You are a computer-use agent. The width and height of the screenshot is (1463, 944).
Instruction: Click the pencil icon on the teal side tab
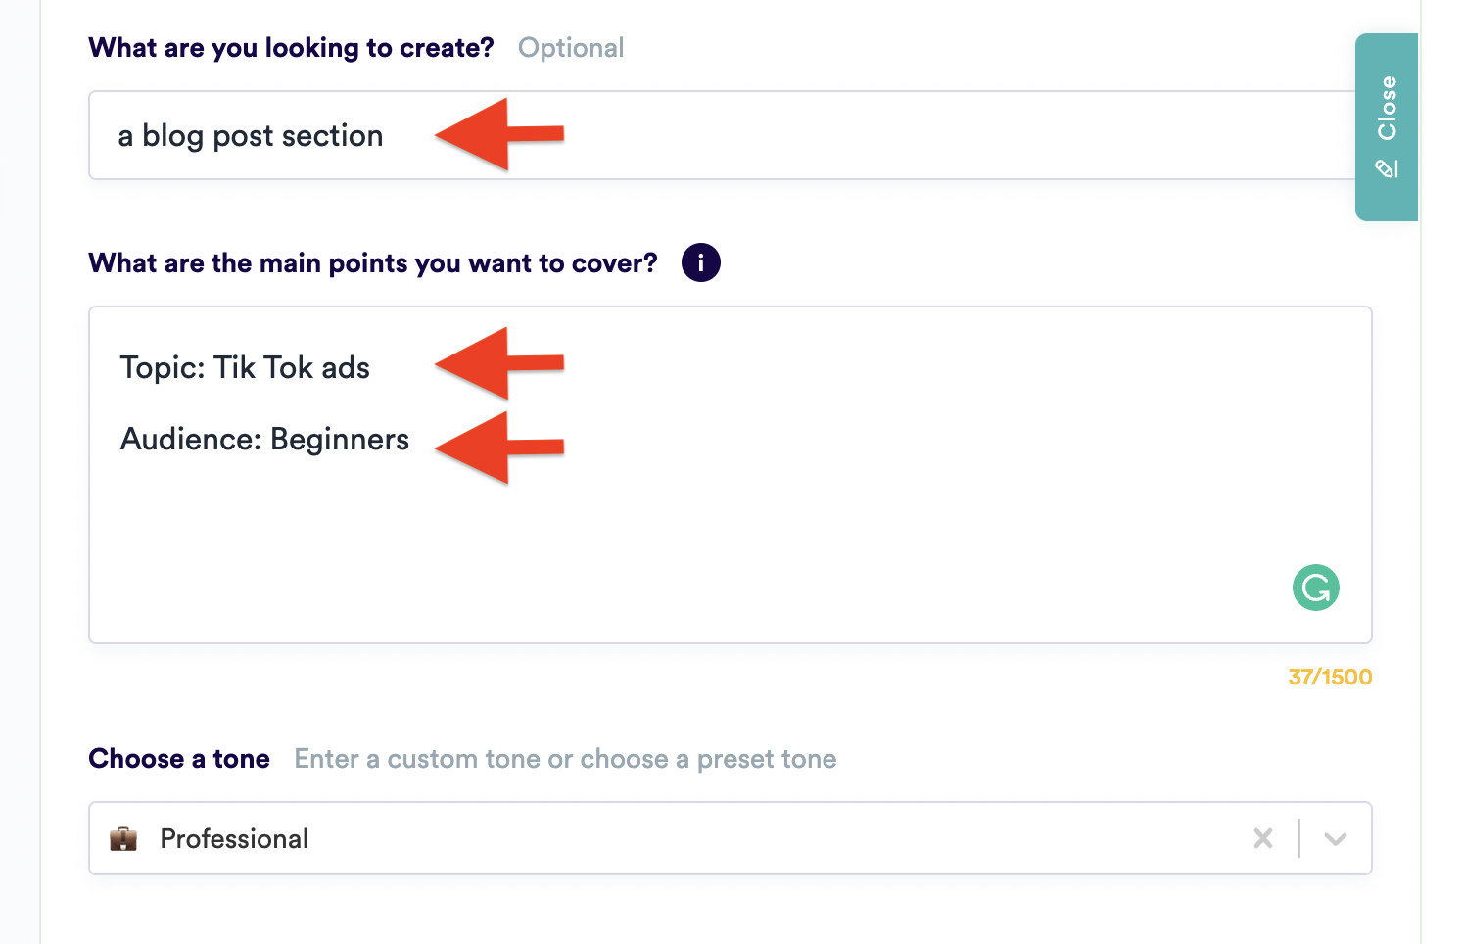tap(1387, 169)
